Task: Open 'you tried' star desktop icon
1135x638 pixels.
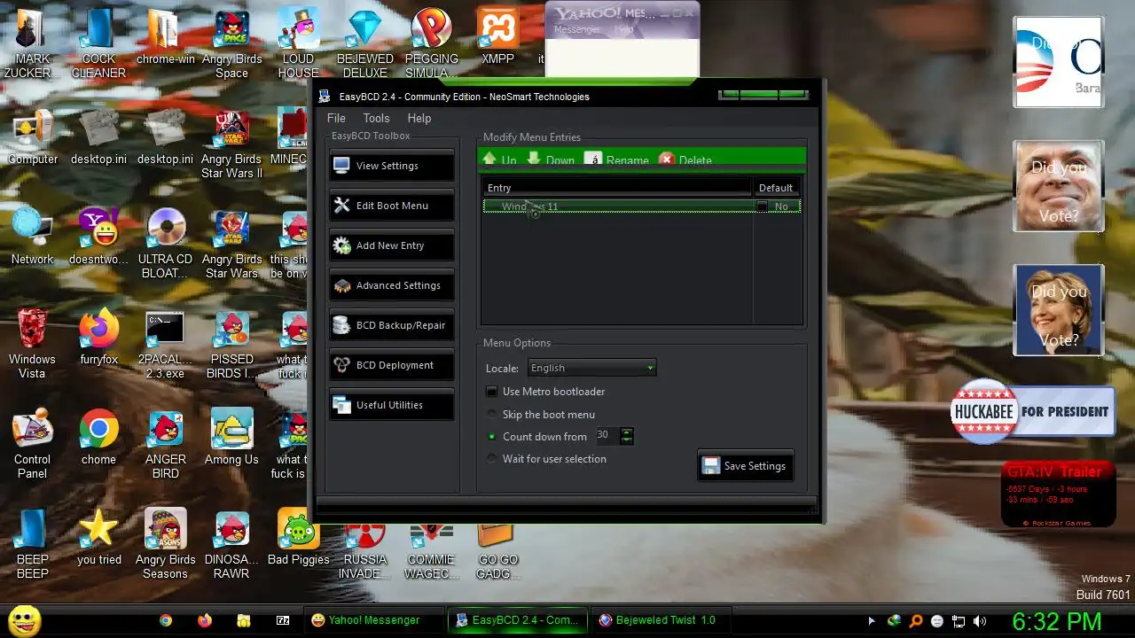Action: tap(98, 538)
